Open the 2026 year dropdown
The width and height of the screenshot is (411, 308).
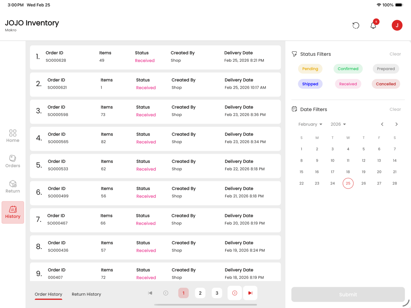(x=338, y=124)
